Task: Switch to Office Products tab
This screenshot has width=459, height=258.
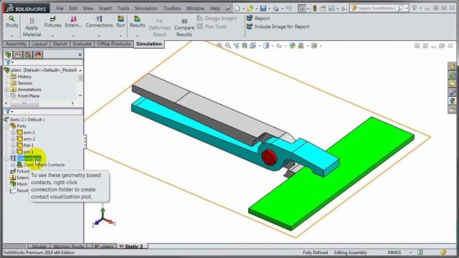Action: tap(113, 44)
